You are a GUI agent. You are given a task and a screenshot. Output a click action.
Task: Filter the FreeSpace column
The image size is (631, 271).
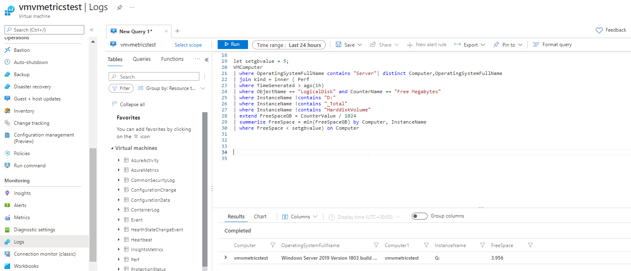pyautogui.click(x=530, y=245)
